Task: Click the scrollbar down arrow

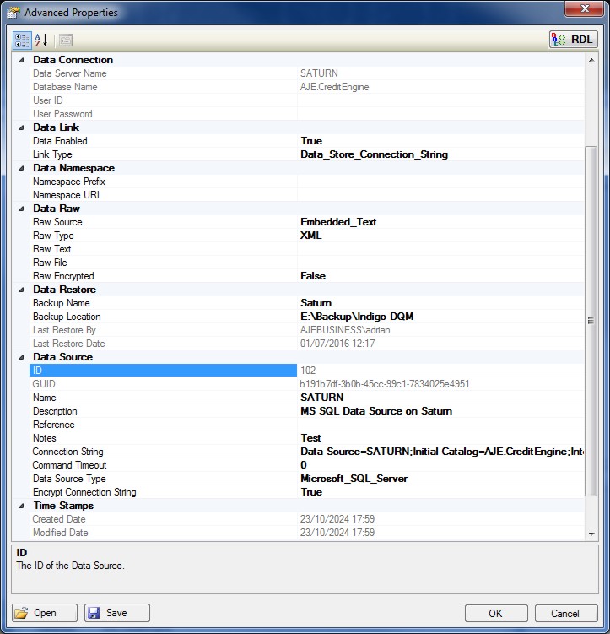Action: point(591,534)
